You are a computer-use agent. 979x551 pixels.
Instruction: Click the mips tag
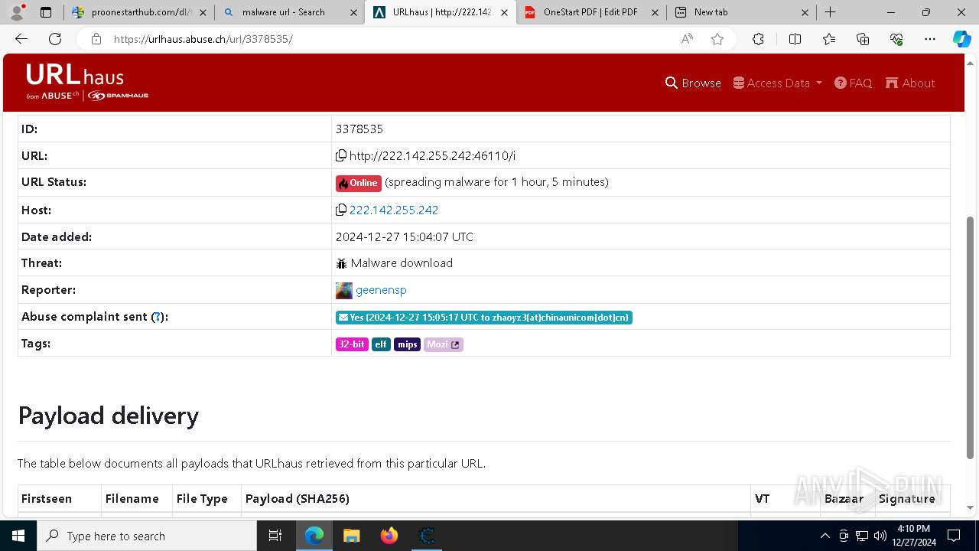pos(407,344)
